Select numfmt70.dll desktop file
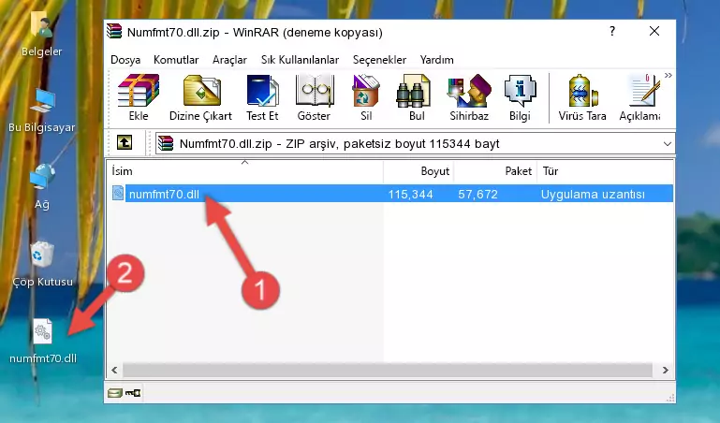The image size is (720, 423). 43,342
